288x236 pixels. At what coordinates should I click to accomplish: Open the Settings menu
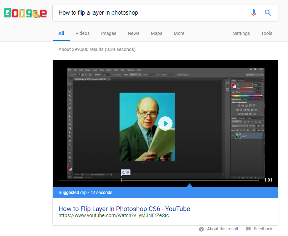(241, 33)
